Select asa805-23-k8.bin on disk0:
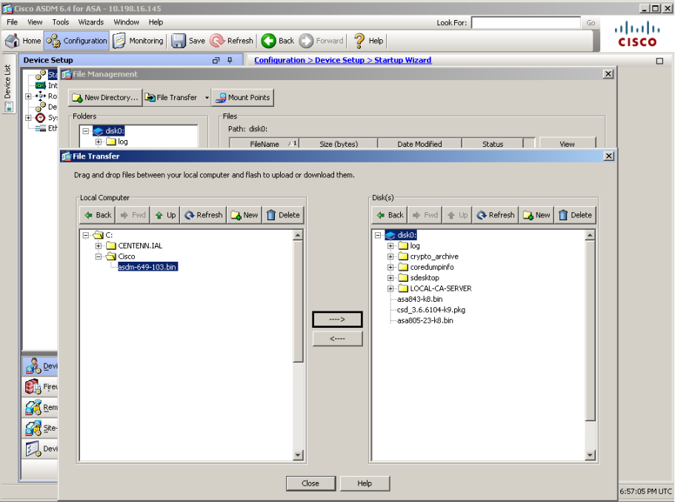 click(x=425, y=320)
